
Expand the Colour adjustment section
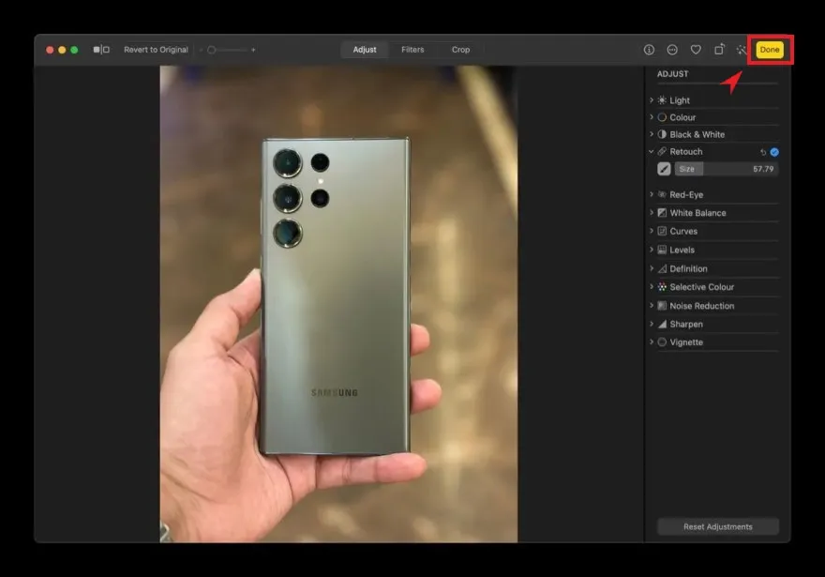[652, 117]
